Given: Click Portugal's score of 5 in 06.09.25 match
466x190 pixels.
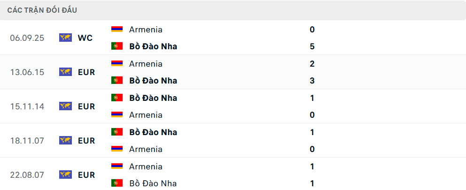Looking at the screenshot, I should [x=312, y=46].
